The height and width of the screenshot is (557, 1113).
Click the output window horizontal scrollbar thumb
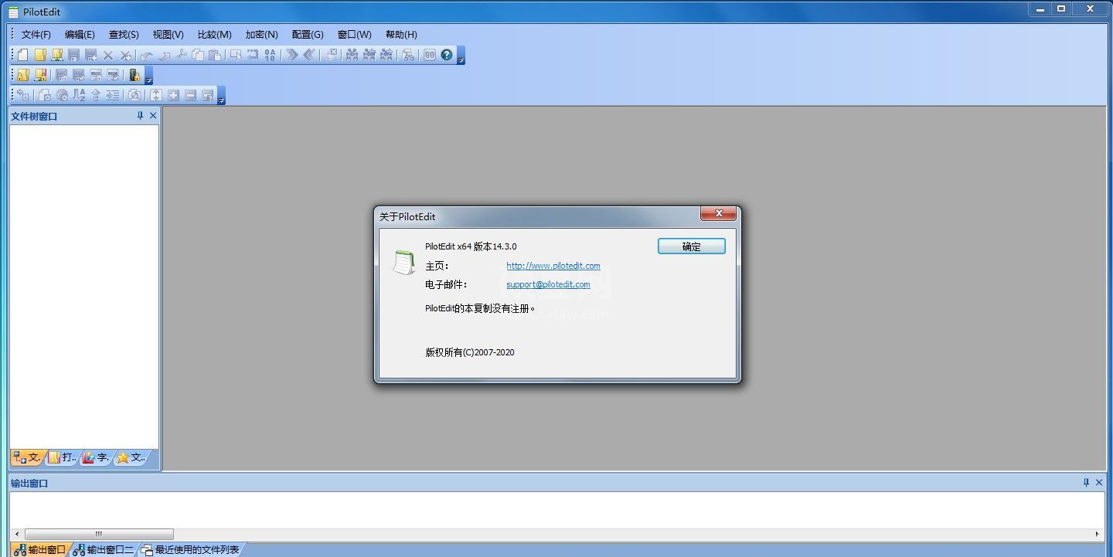click(99, 534)
